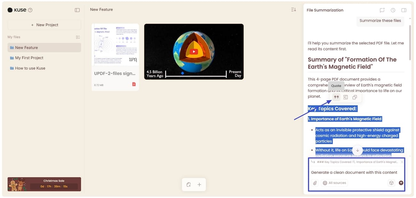The image size is (416, 198).
Task: Click the upload file icon in the bottom toolbar
Action: [x=188, y=185]
